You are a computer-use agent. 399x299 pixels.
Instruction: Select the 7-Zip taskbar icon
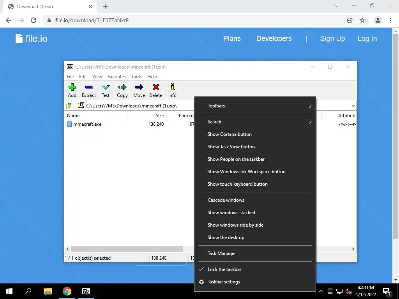point(86,291)
